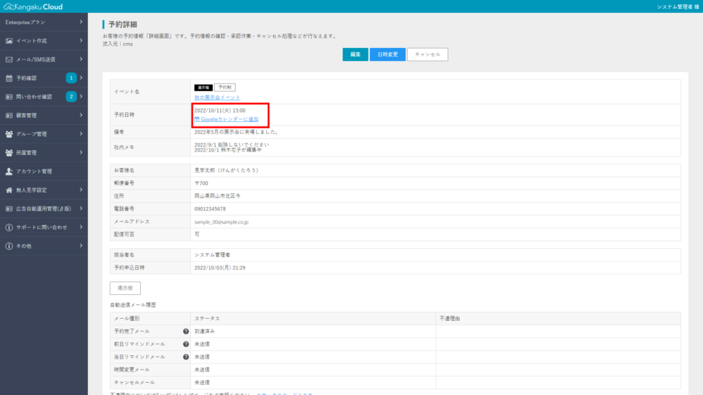The height and width of the screenshot is (395, 703).
Task: Expand the グループ管理 chevron
Action: coord(81,134)
